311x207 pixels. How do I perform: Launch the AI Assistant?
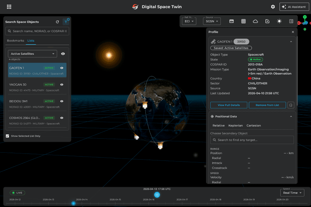coord(294,7)
